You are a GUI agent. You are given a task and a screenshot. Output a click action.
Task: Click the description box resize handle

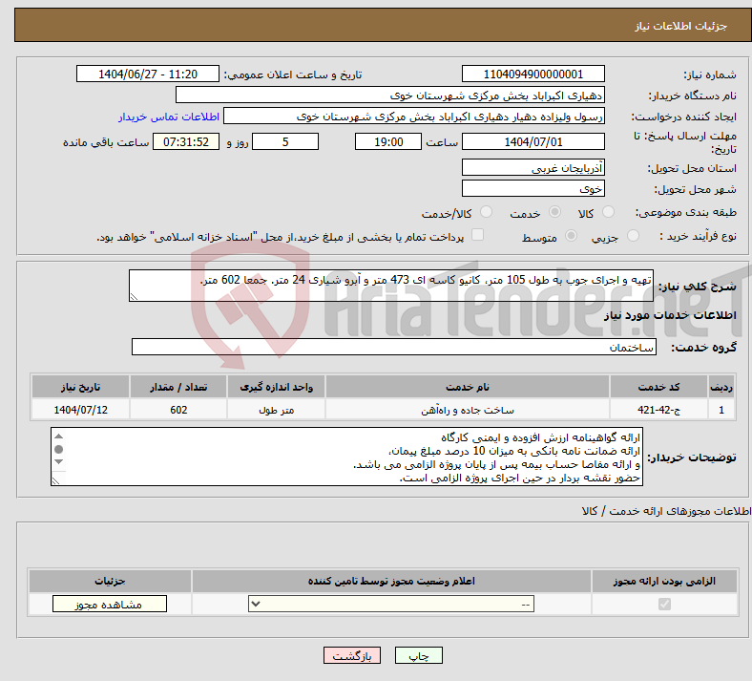tap(134, 297)
